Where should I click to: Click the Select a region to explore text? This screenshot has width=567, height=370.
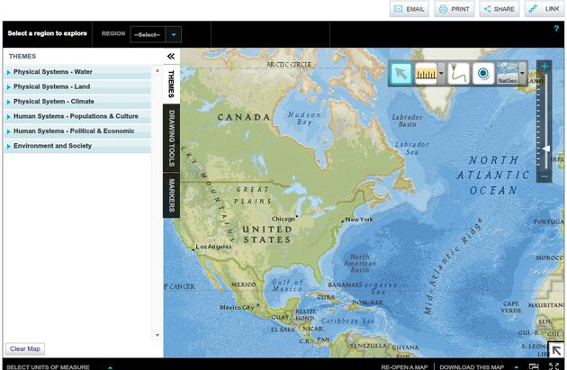coord(48,33)
